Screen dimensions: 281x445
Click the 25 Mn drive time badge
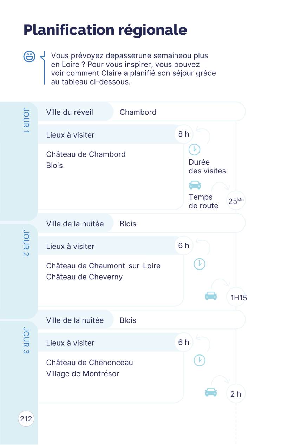[x=236, y=201]
